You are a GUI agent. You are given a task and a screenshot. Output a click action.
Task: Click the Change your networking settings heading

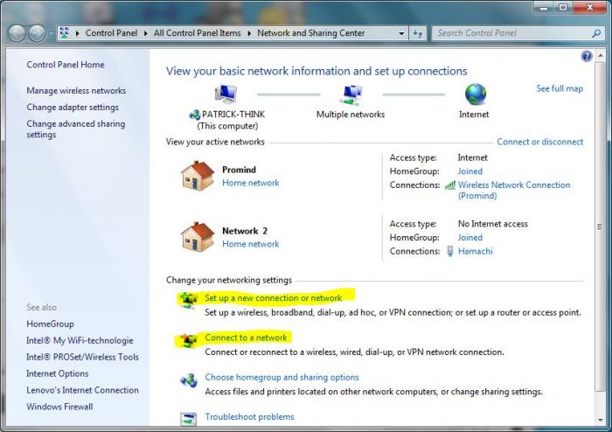pyautogui.click(x=229, y=280)
